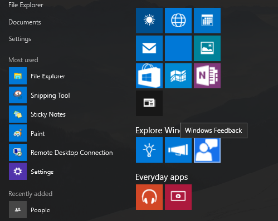Click the Remote Desktop Connection icon
This screenshot has height=221, width=278.
point(18,152)
